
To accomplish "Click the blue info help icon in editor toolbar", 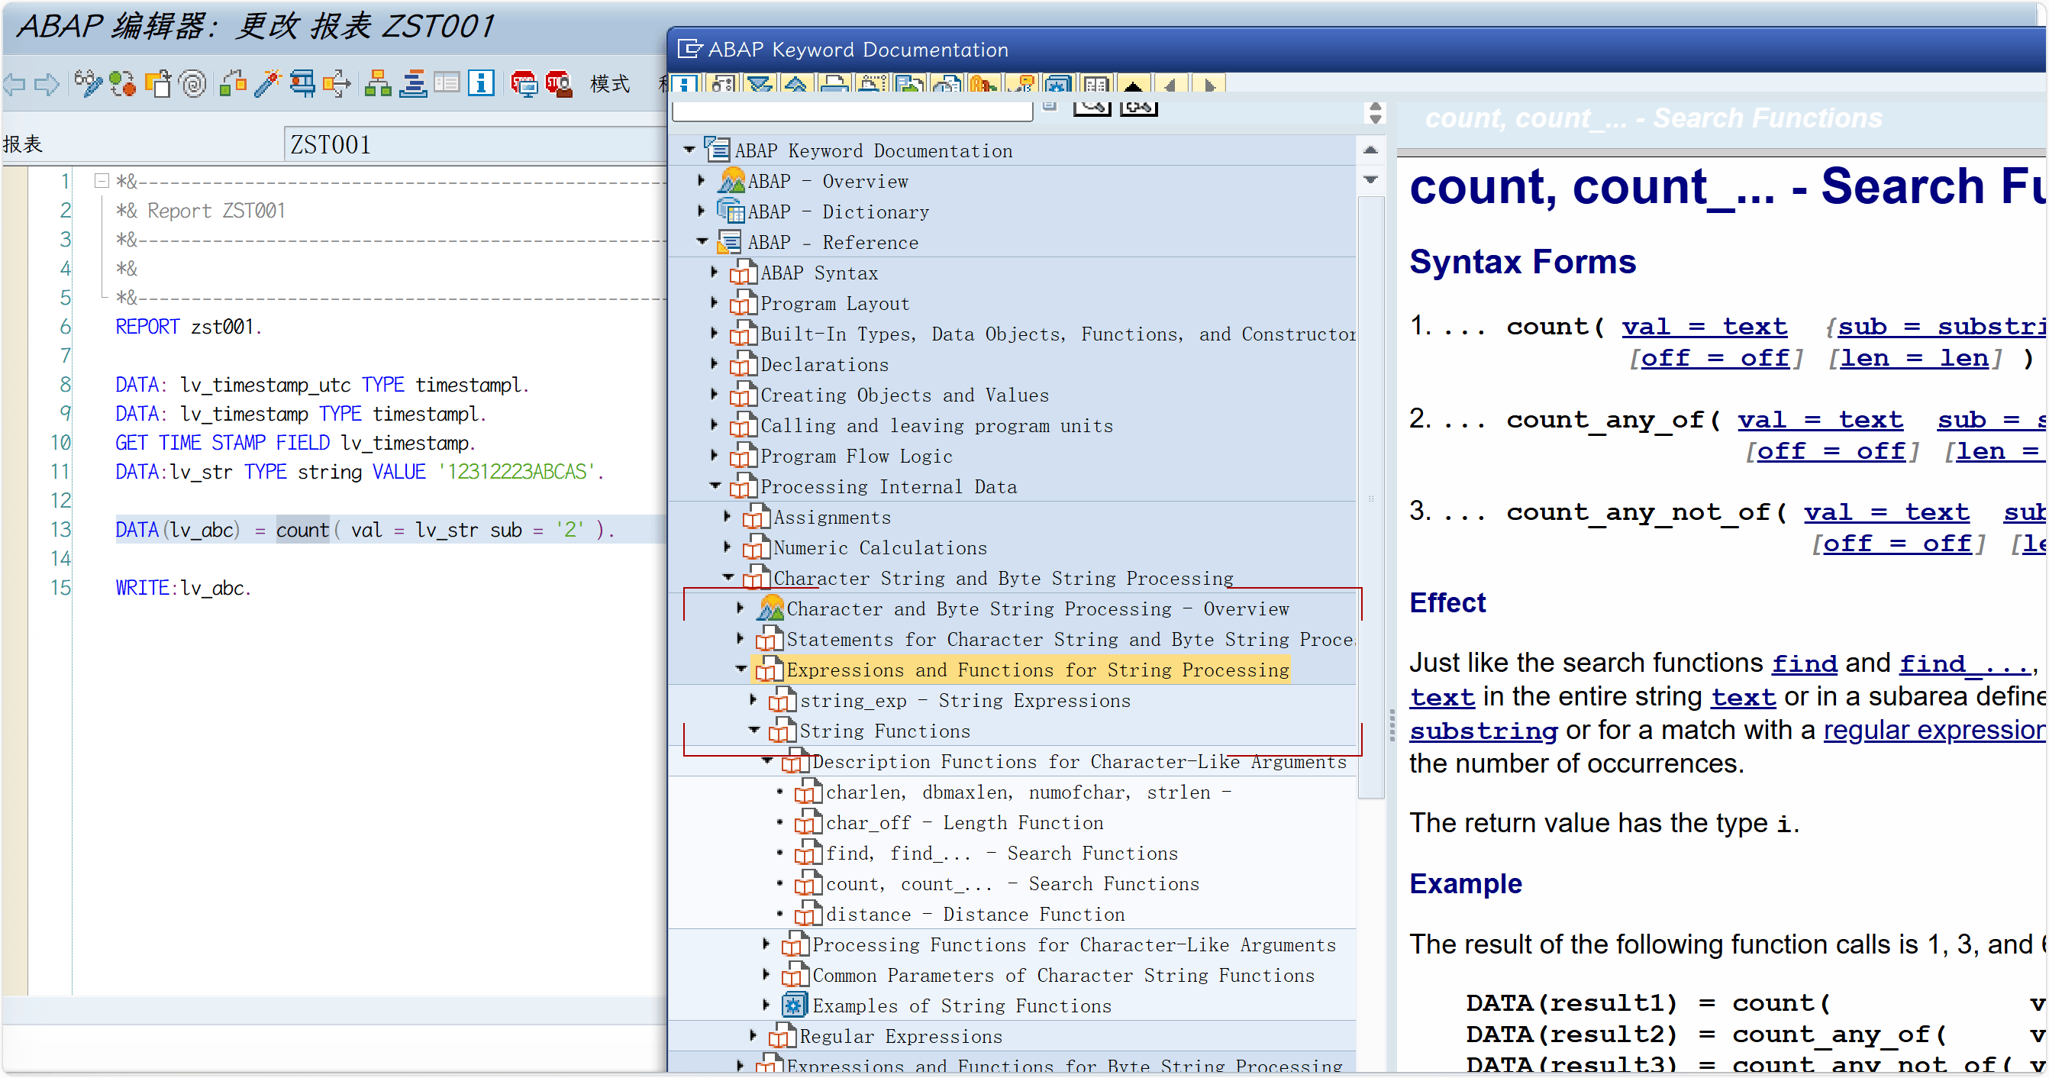I will [481, 82].
